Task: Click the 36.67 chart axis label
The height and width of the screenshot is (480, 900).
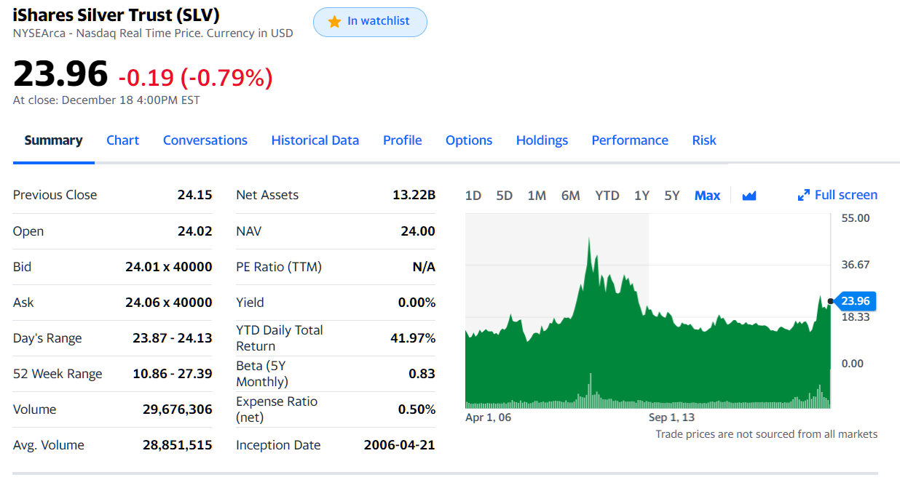Action: coord(856,265)
